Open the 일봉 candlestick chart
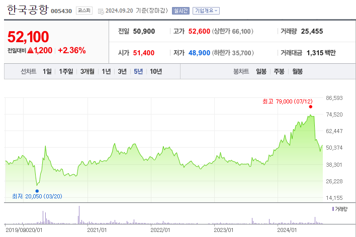The image size is (356, 237). [261, 71]
